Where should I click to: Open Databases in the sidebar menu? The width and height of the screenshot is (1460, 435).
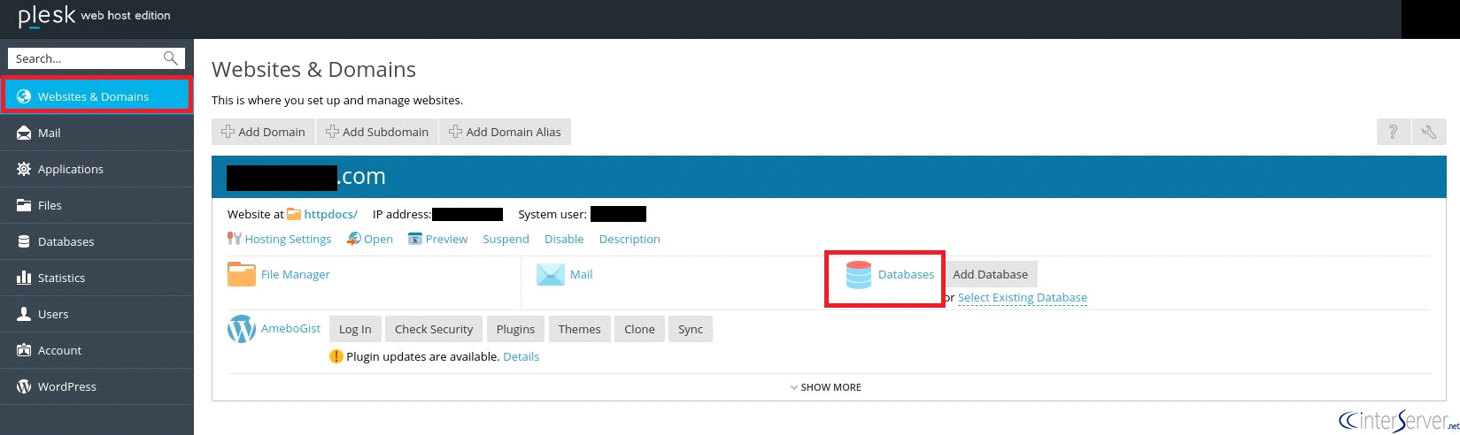tap(97, 241)
